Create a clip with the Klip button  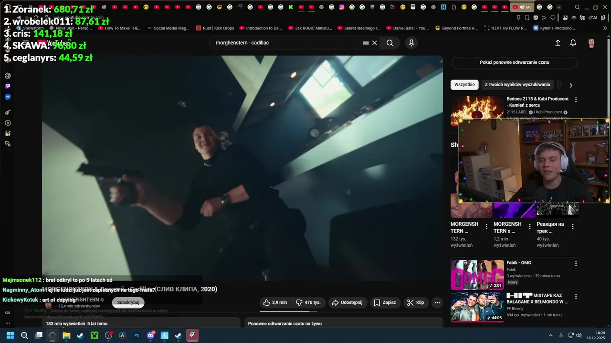pos(415,303)
